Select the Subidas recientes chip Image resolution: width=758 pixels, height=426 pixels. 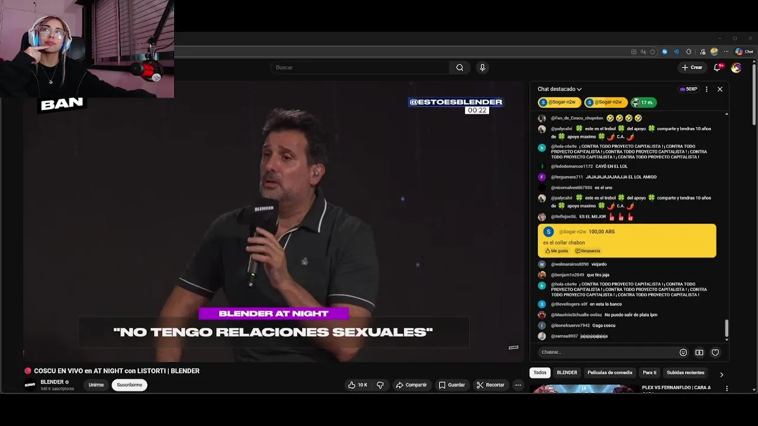click(x=685, y=373)
